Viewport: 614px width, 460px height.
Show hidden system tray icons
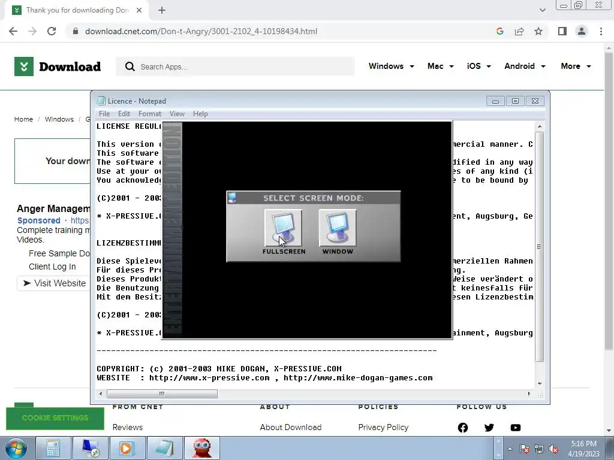(510, 449)
